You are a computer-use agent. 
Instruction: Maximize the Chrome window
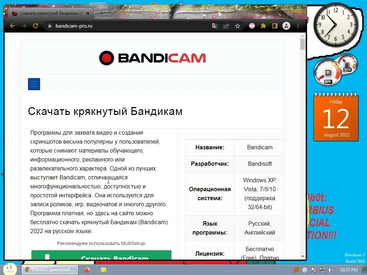point(286,8)
